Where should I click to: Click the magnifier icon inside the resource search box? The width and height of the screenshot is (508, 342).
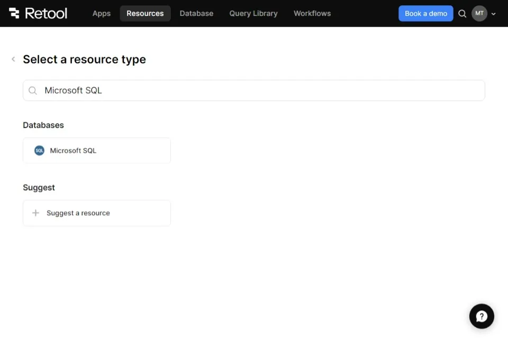(x=33, y=90)
